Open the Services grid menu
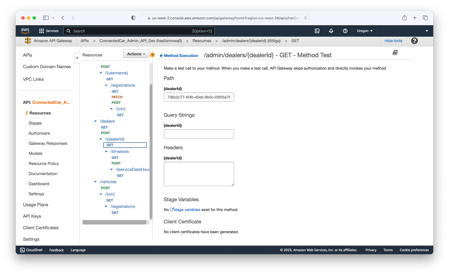449x275 pixels. pos(49,31)
